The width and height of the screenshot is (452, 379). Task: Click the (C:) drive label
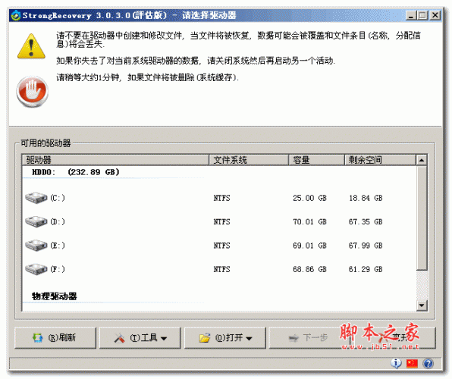(58, 198)
